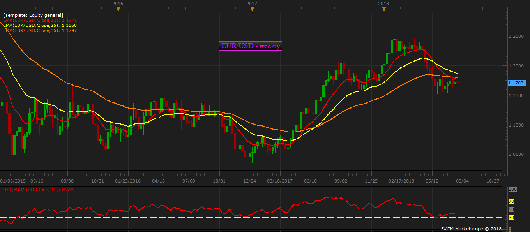Click the 1.2500 price axis label
530x232 pixels.
tap(516, 36)
